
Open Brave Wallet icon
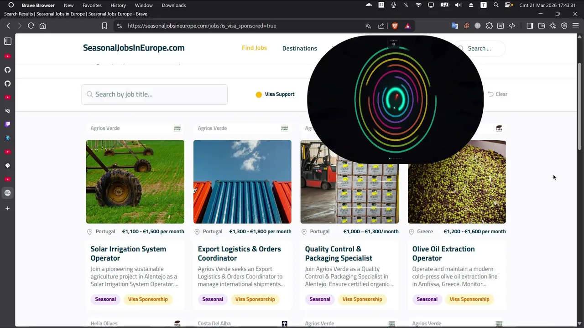542,26
